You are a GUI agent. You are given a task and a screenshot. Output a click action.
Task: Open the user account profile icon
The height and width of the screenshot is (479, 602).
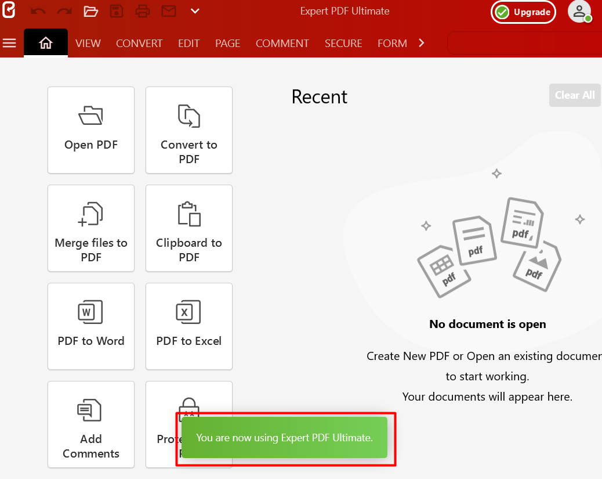click(579, 12)
